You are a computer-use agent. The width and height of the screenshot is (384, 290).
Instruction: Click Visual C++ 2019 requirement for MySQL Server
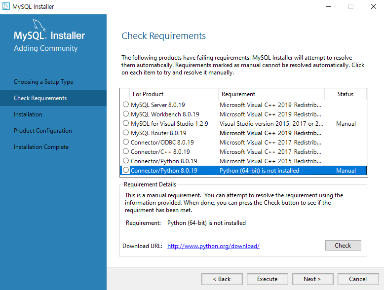pyautogui.click(x=270, y=105)
